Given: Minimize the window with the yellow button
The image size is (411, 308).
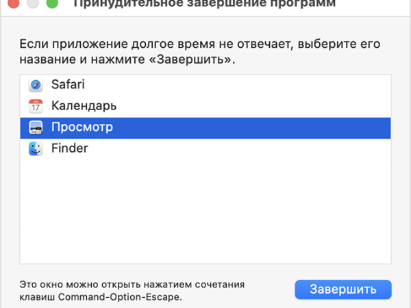Looking at the screenshot, I should pyautogui.click(x=32, y=4).
